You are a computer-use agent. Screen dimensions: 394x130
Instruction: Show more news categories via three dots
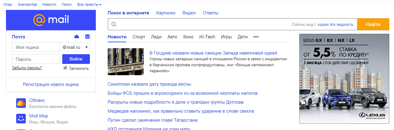(256, 37)
